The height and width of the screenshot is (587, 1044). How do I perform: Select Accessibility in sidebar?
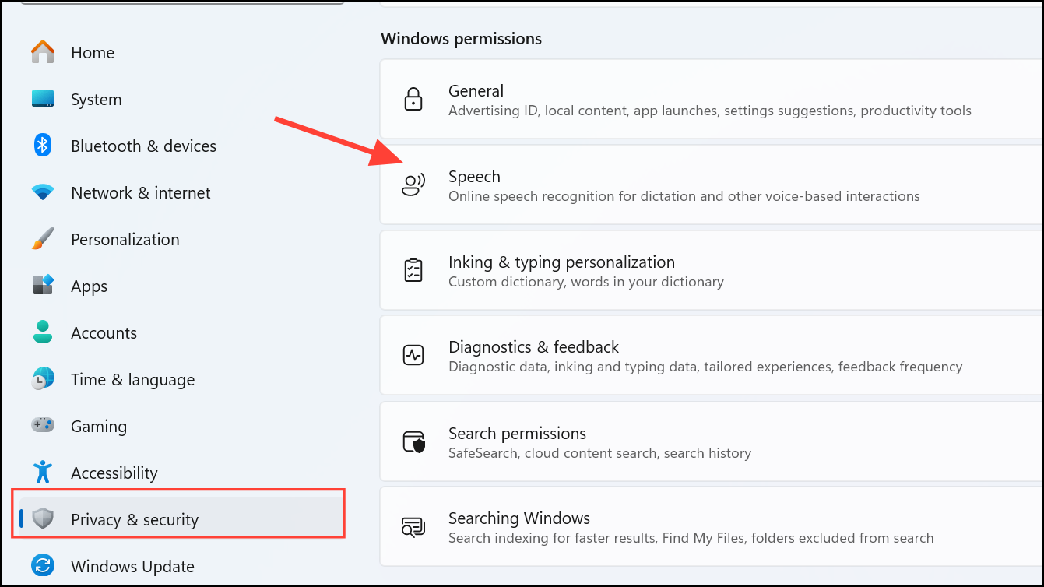pyautogui.click(x=114, y=473)
